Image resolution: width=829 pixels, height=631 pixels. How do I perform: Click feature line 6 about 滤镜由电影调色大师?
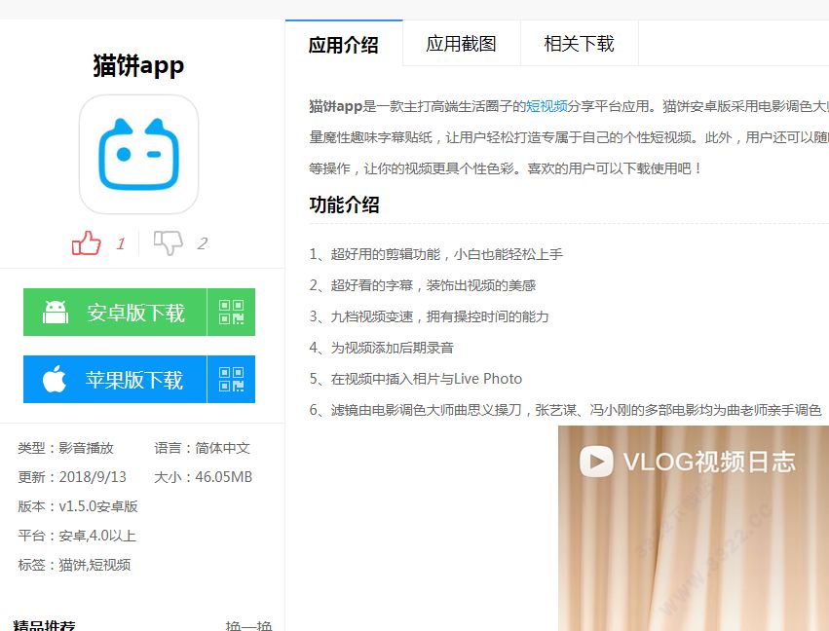565,410
